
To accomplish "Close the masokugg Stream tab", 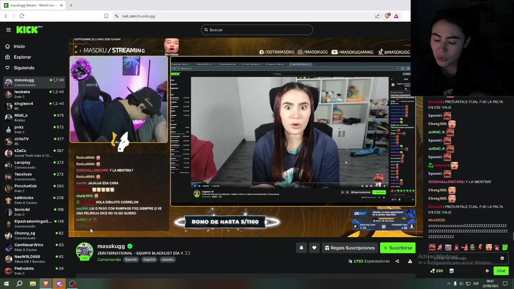I will (x=61, y=5).
